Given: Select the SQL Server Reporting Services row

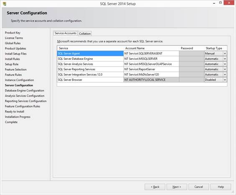Looking at the screenshot, I should [x=90, y=69].
